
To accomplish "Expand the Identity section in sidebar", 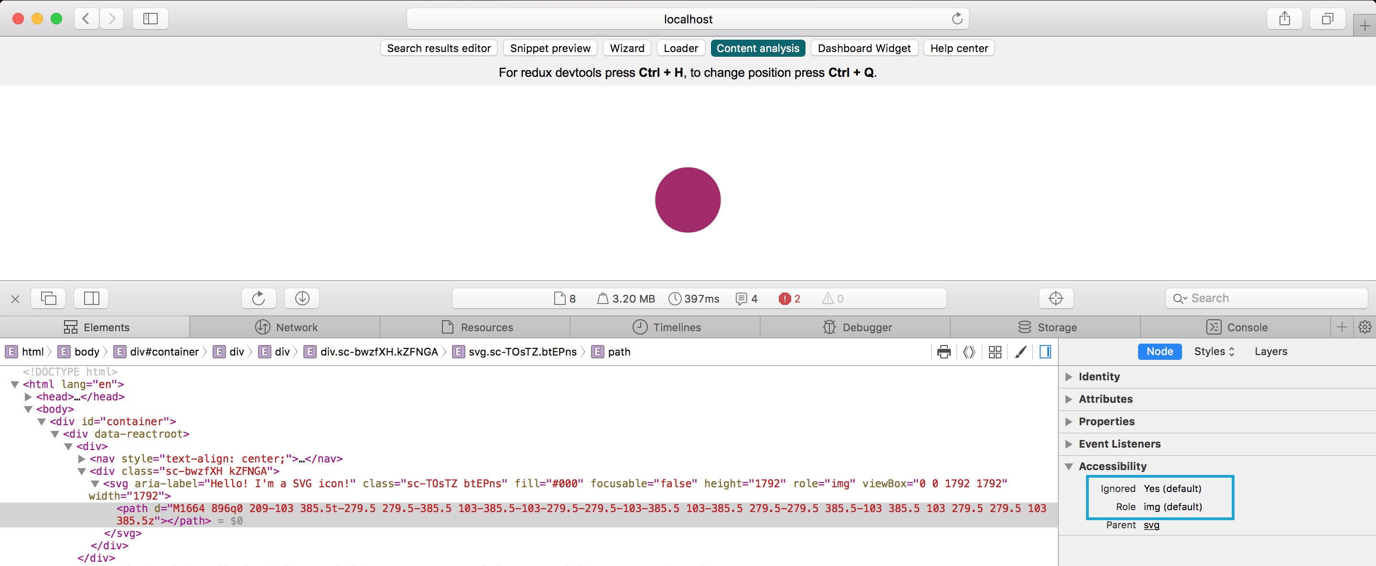I will 1100,376.
